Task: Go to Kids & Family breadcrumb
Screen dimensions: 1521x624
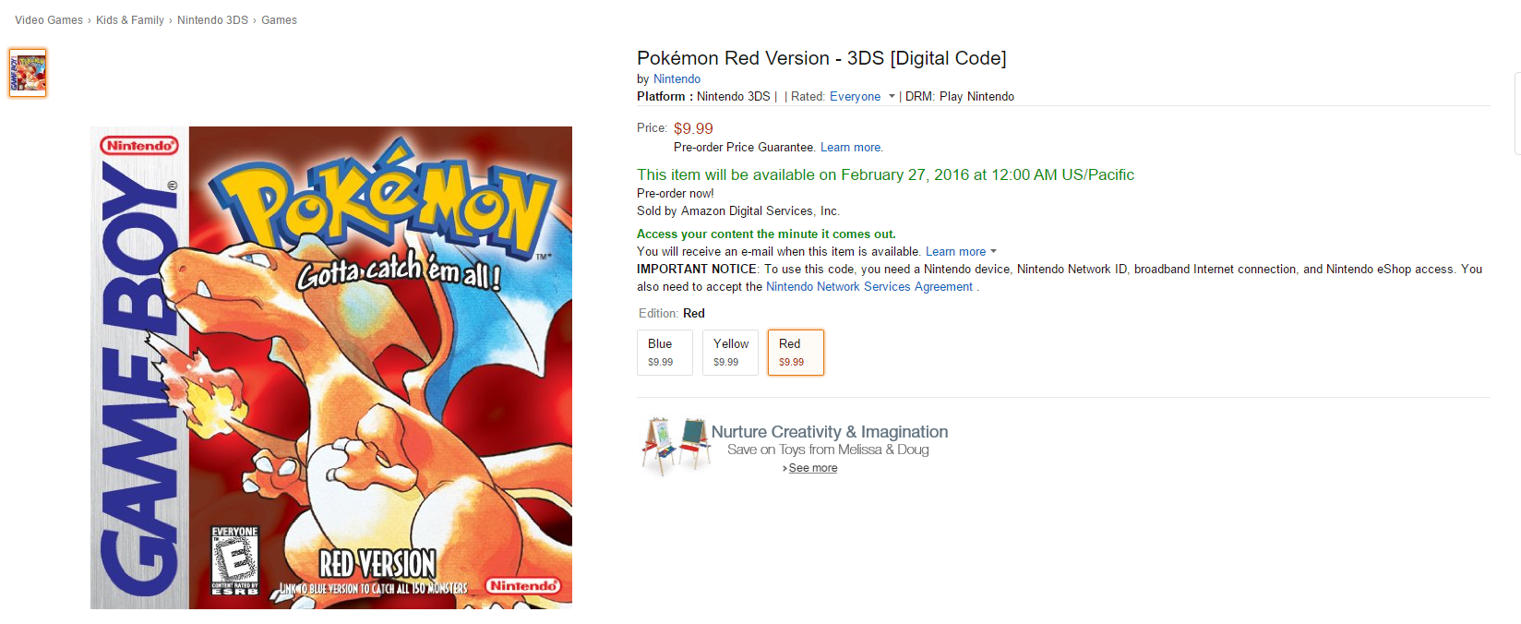Action: (x=130, y=20)
